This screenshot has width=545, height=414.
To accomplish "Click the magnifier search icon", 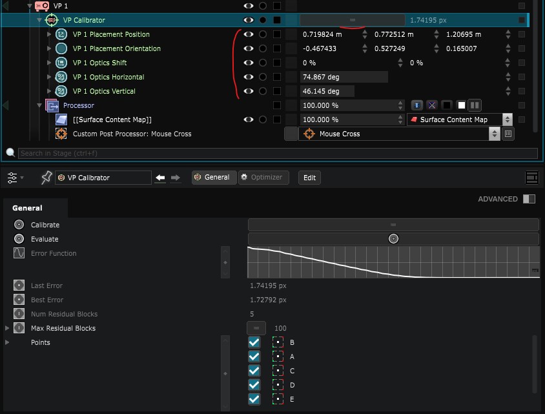I will click(10, 152).
